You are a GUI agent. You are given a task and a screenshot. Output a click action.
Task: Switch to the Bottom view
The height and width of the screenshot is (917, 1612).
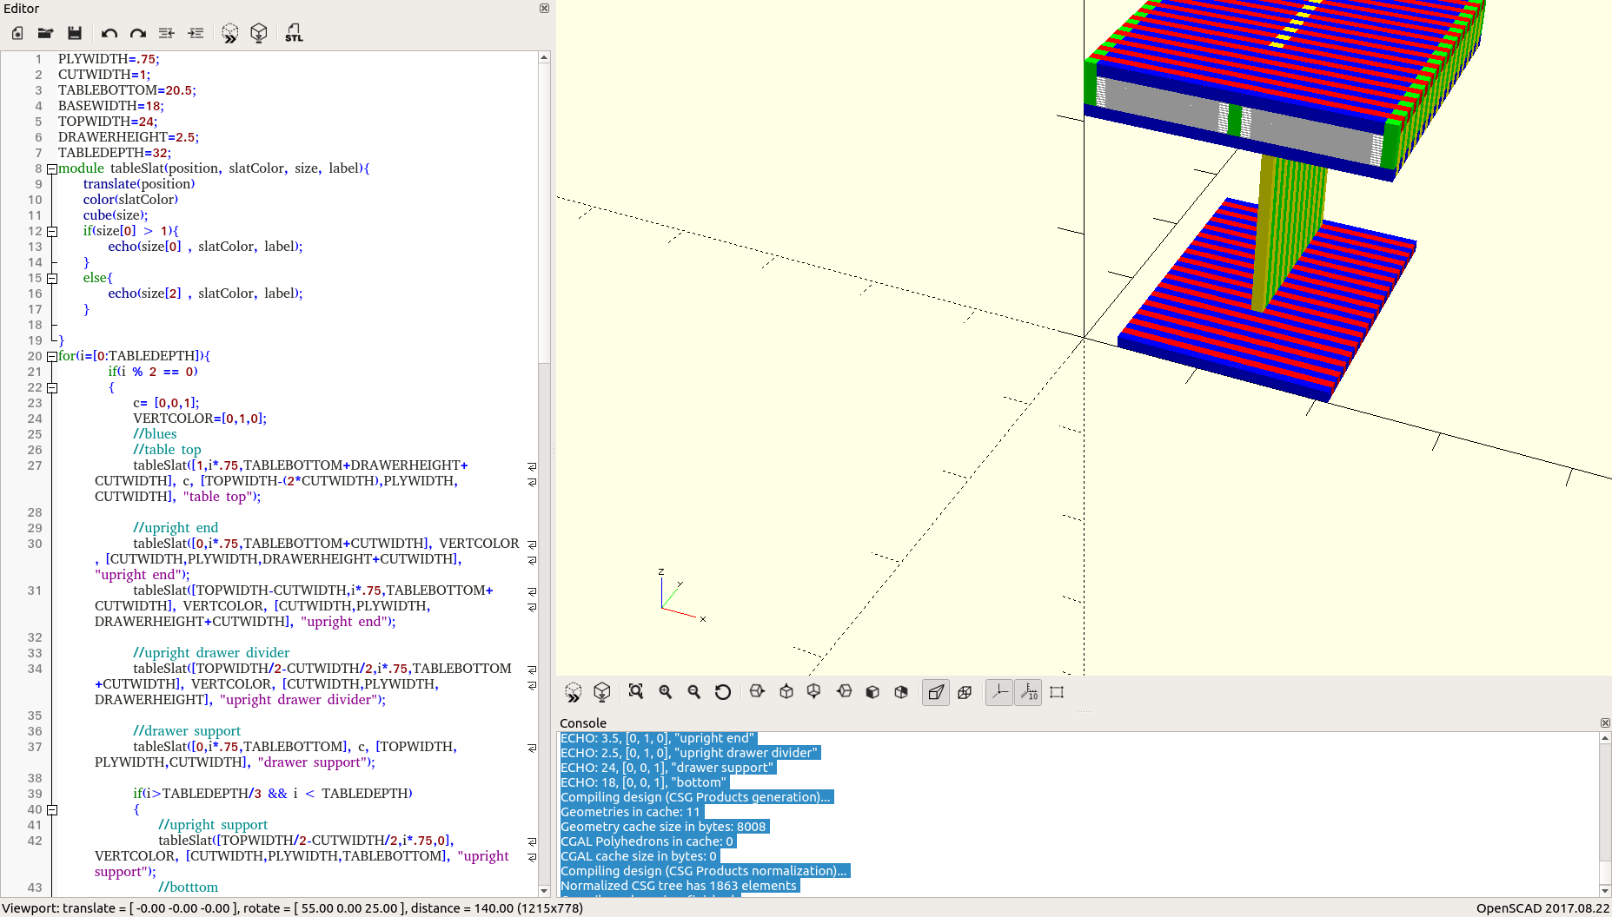pyautogui.click(x=814, y=692)
